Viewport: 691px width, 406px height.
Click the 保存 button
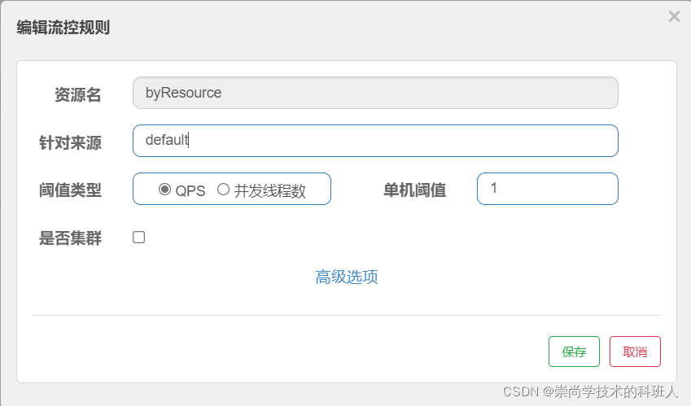click(574, 351)
